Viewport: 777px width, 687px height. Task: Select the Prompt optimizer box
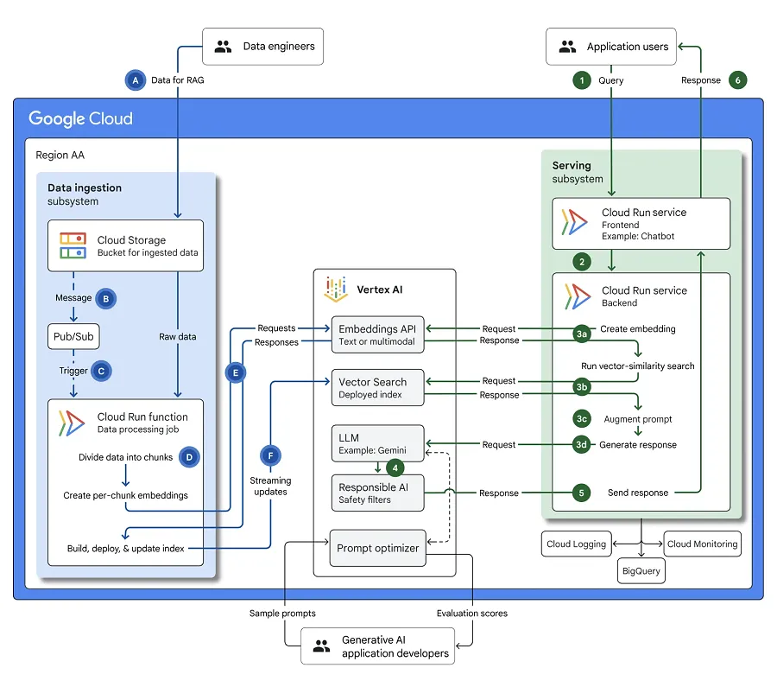pos(377,548)
